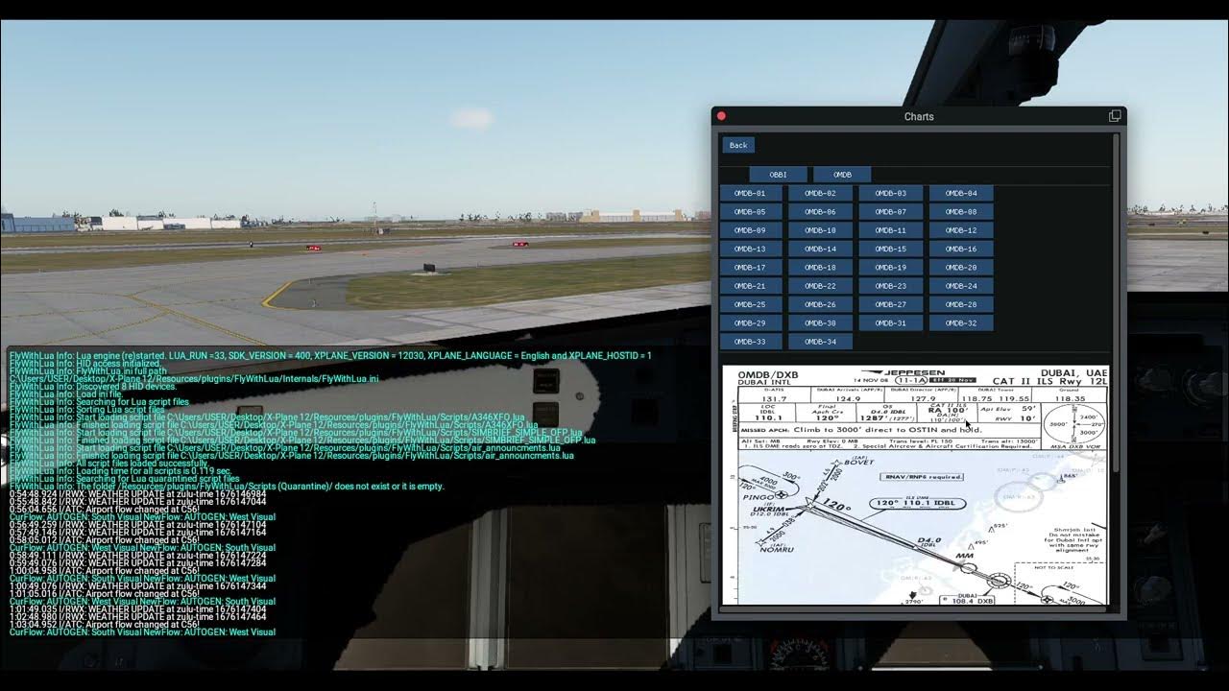Display chart OMDB-34
The height and width of the screenshot is (691, 1229).
point(820,342)
